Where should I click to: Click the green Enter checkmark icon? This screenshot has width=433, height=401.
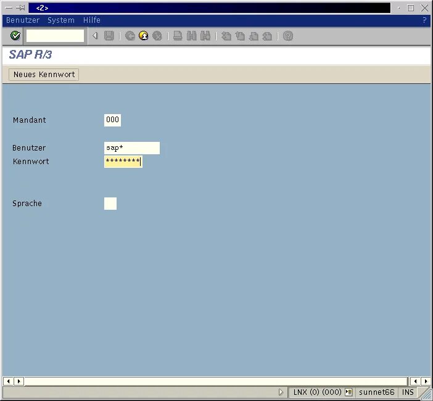click(x=15, y=36)
